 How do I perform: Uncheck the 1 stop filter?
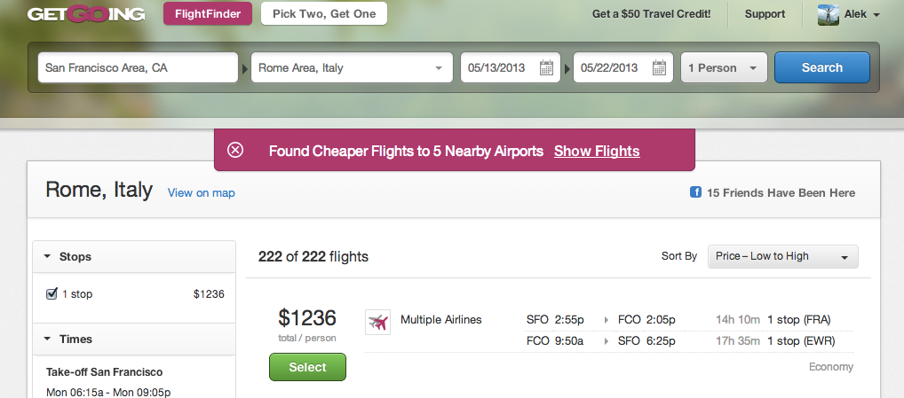coord(52,293)
